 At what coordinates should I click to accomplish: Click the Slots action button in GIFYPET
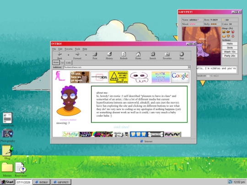tap(230, 48)
